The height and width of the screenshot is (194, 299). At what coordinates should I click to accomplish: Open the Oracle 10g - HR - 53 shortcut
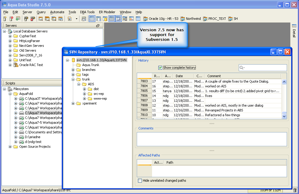pyautogui.click(x=161, y=19)
